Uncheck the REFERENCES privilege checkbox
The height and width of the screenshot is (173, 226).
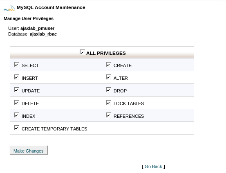pos(108,115)
